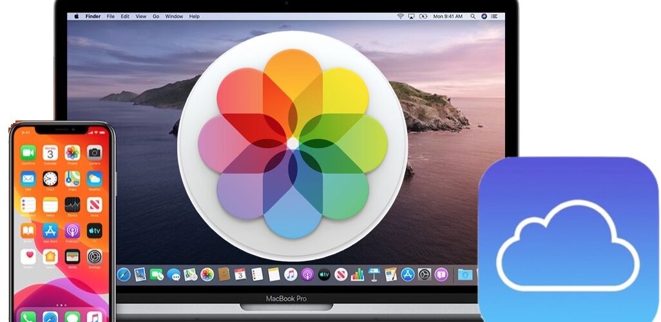This screenshot has width=661, height=322.
Task: Launch Music from the MacBook dock
Action: 291,274
